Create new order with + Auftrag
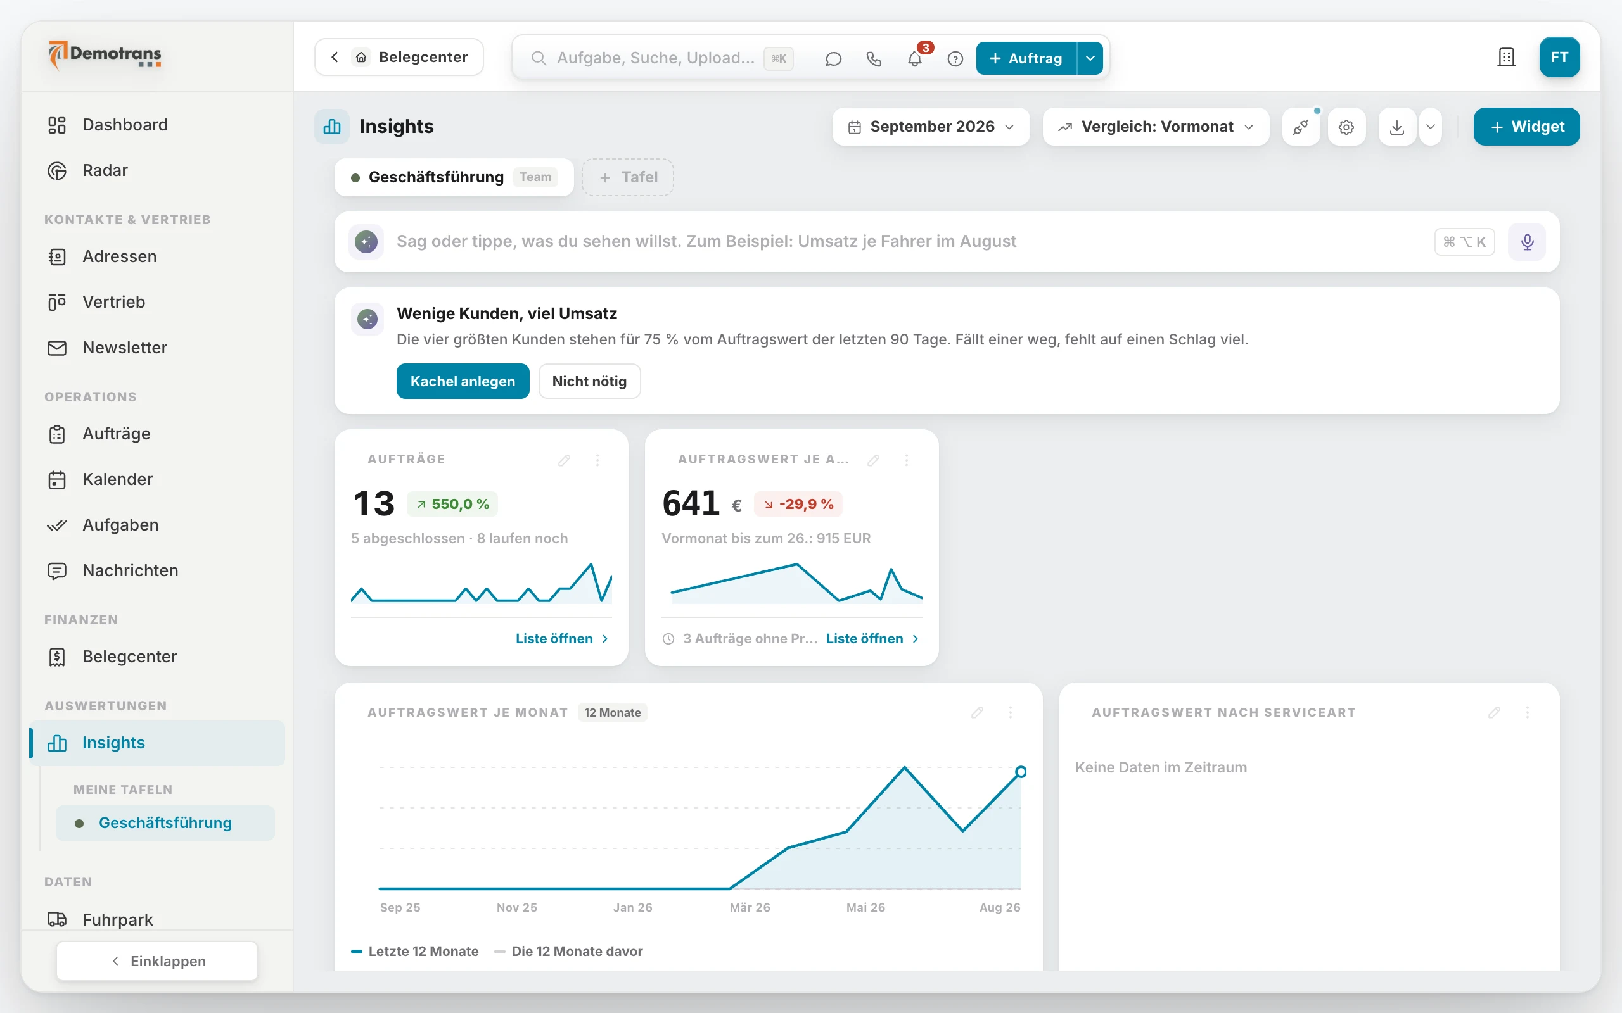 click(1026, 58)
